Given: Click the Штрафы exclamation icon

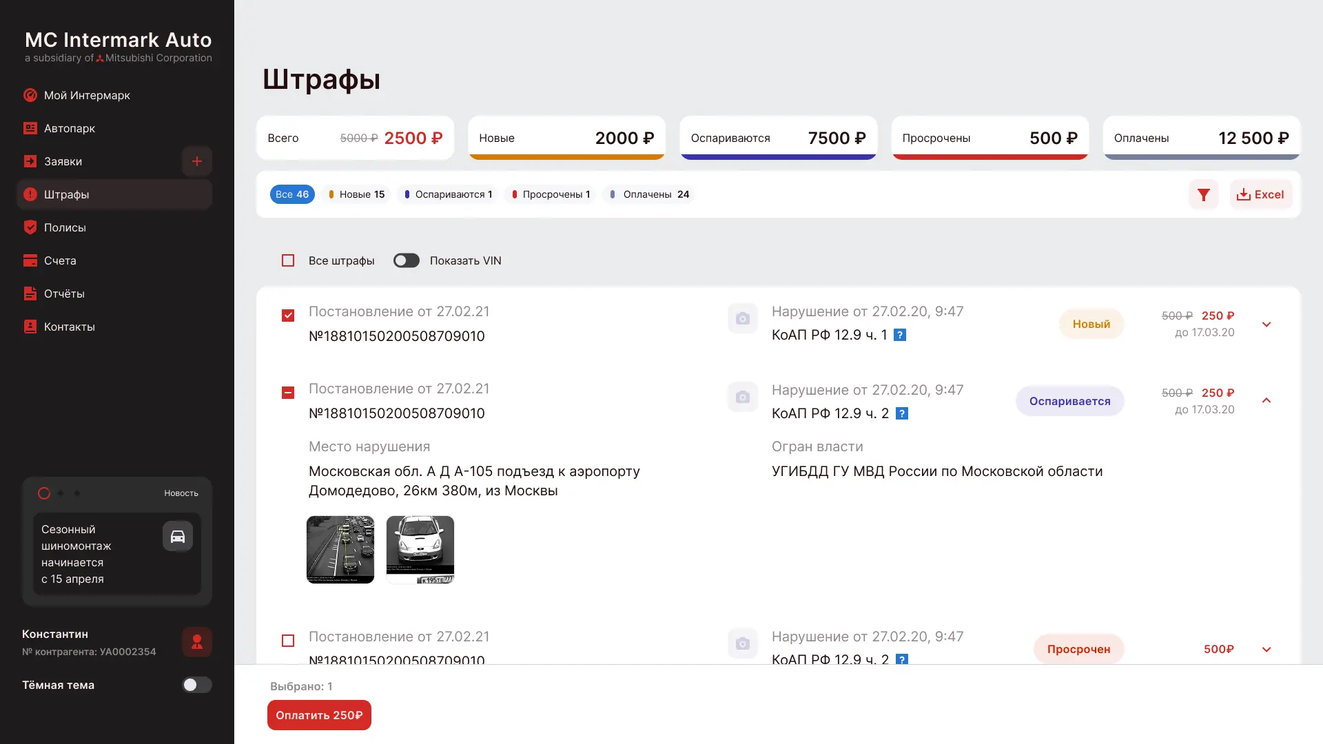Looking at the screenshot, I should click(x=30, y=194).
